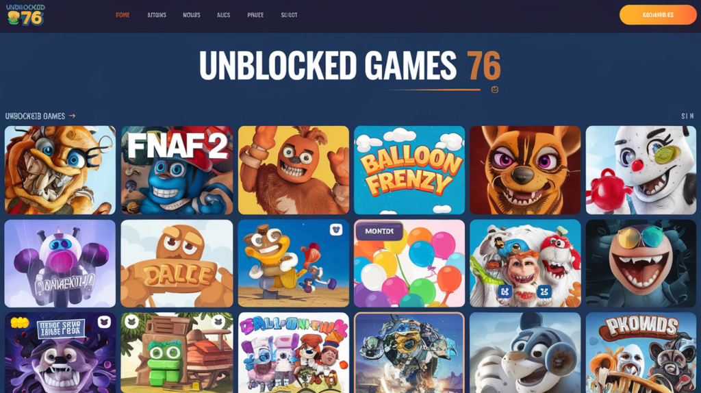
Task: Click the right badge icon on the green robot thumbnail
Action: pyautogui.click(x=218, y=322)
